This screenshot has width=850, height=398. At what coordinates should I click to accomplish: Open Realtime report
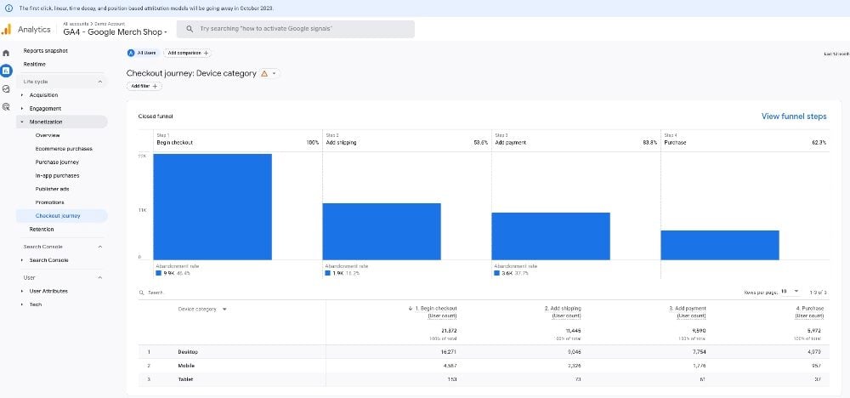click(x=34, y=64)
